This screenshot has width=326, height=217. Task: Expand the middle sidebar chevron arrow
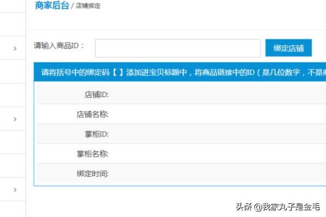(x=15, y=119)
